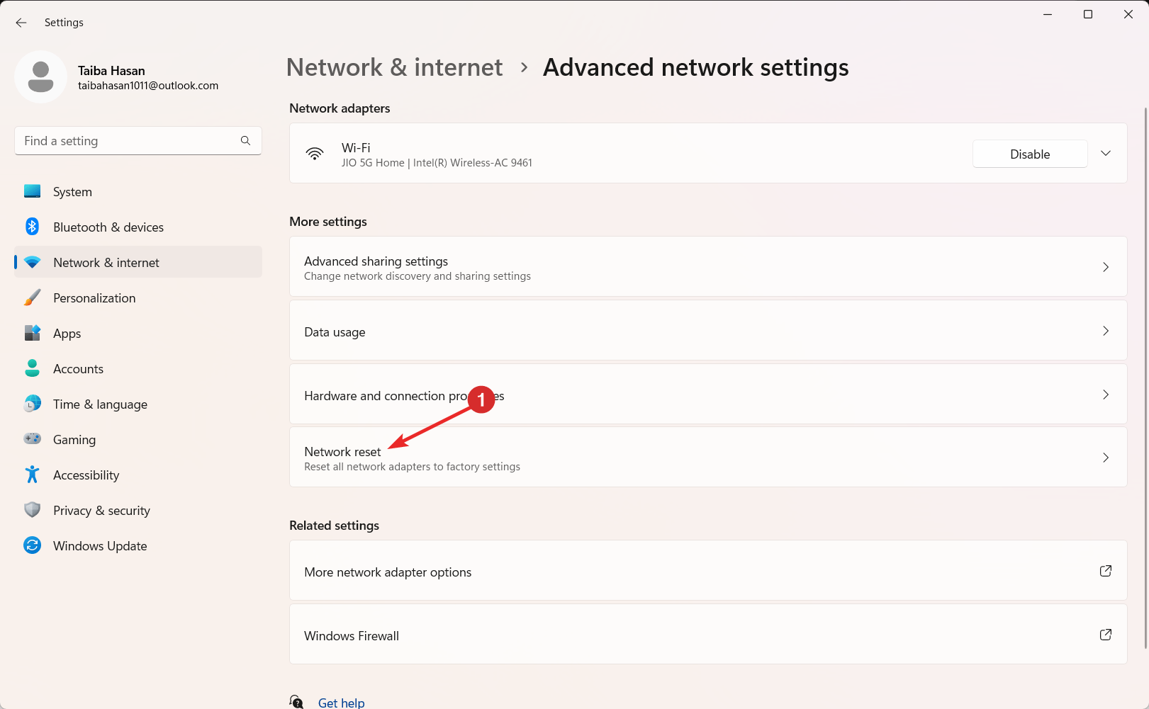Click the Accessibility person icon
The width and height of the screenshot is (1149, 709).
(x=33, y=475)
